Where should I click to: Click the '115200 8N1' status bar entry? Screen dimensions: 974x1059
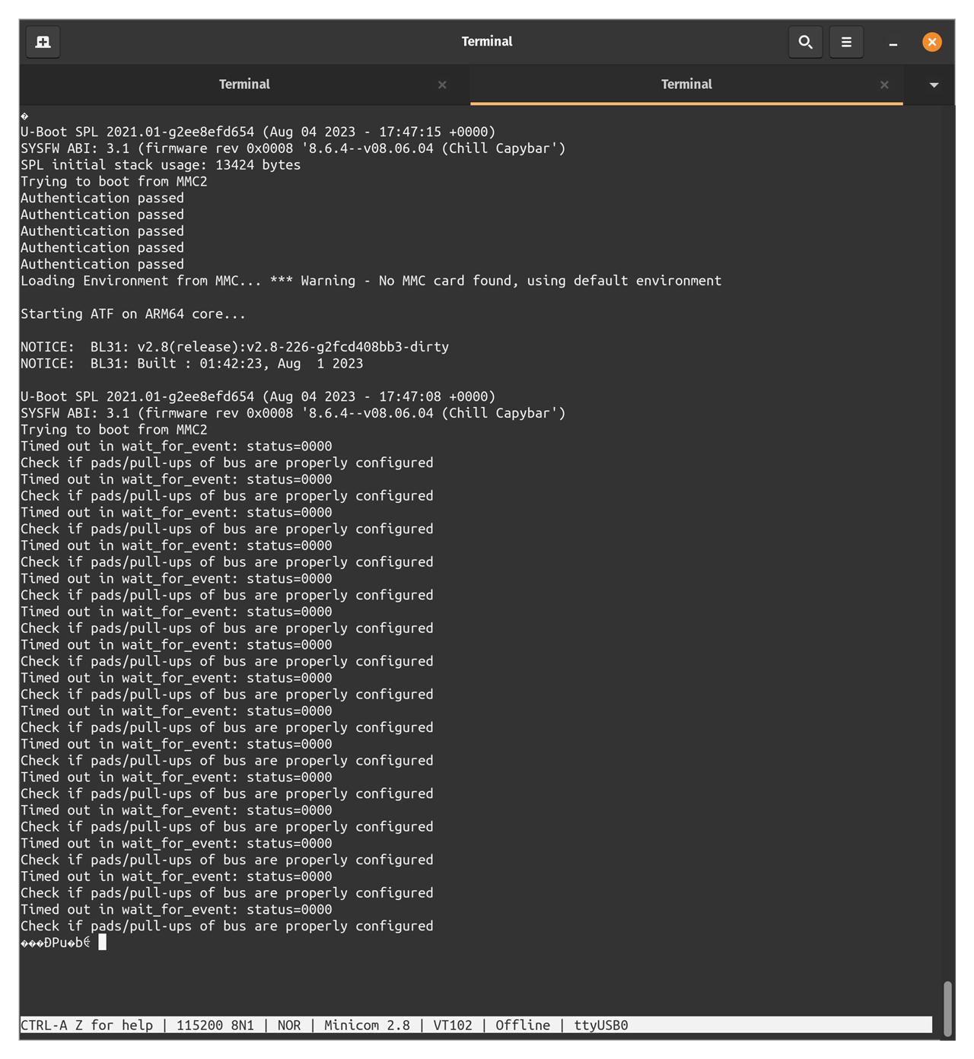(x=215, y=1025)
